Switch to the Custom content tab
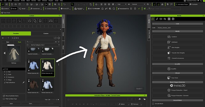This screenshot has height=107, width=205. pyautogui.click(x=46, y=33)
